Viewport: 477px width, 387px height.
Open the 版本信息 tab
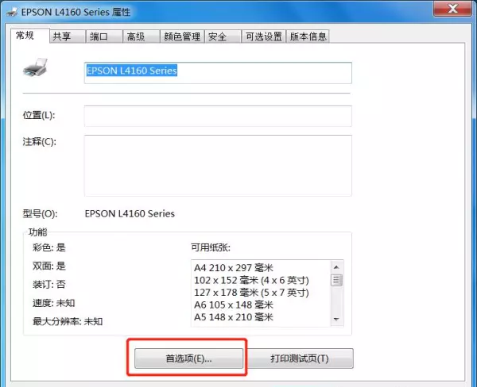tap(308, 36)
